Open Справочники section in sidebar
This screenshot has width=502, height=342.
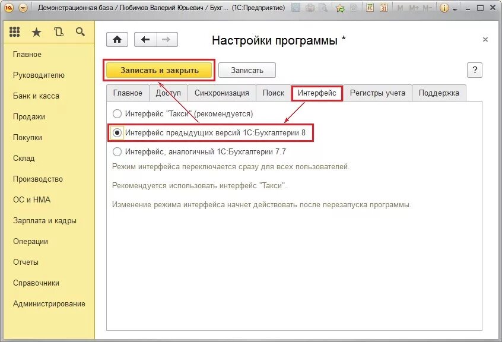36,283
